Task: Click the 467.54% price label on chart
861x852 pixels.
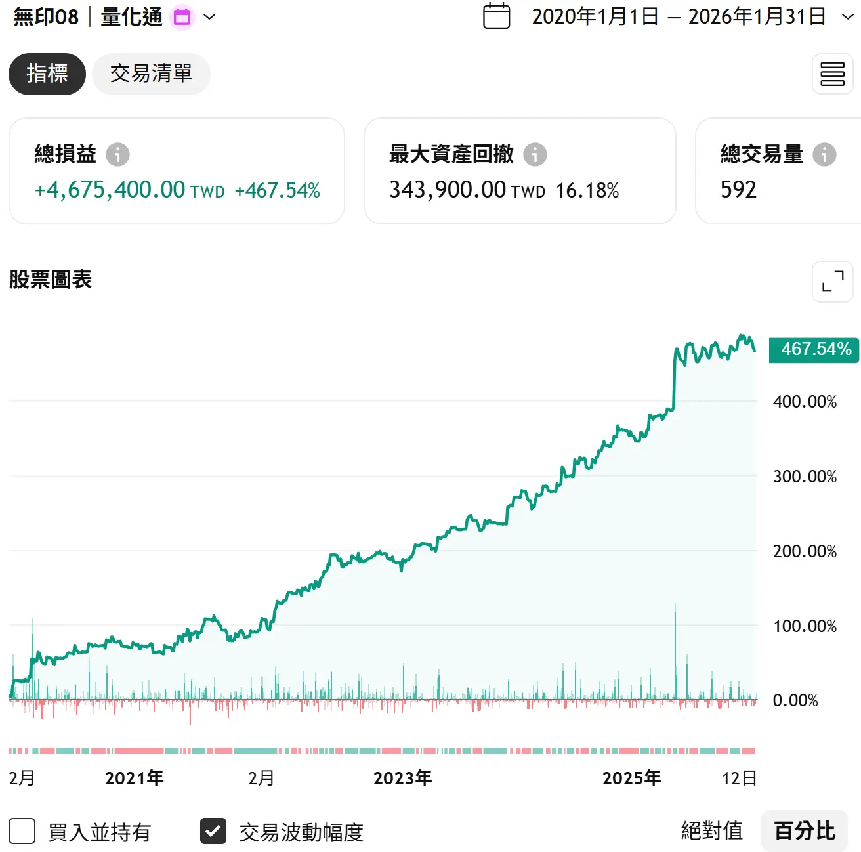Action: 814,349
